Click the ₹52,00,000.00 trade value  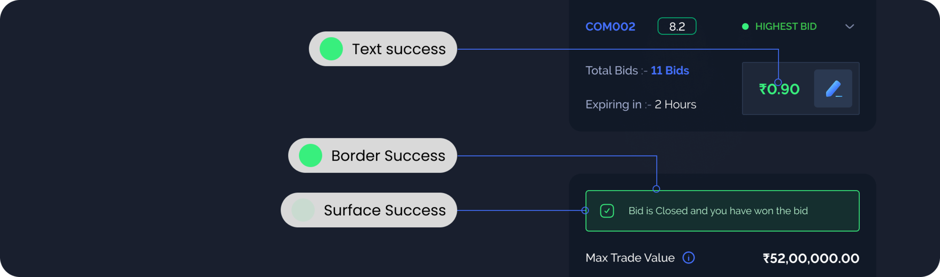pyautogui.click(x=811, y=258)
